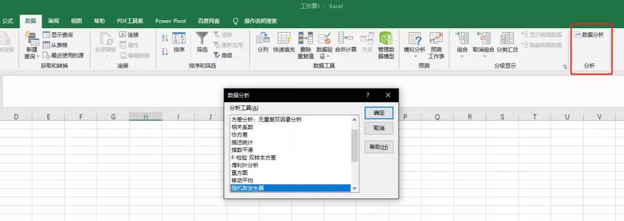Click the 新建查询 (New Query) icon
Image resolution: width=624 pixels, height=221 pixels.
[x=32, y=39]
